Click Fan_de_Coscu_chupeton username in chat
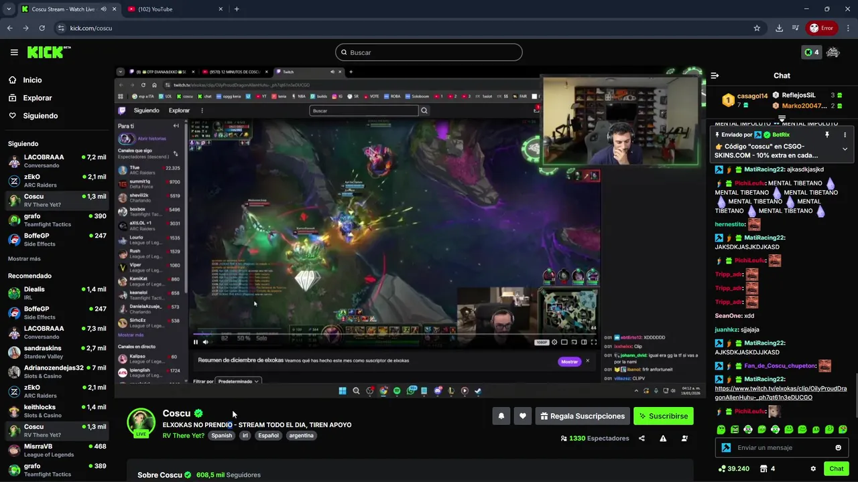 tap(780, 366)
